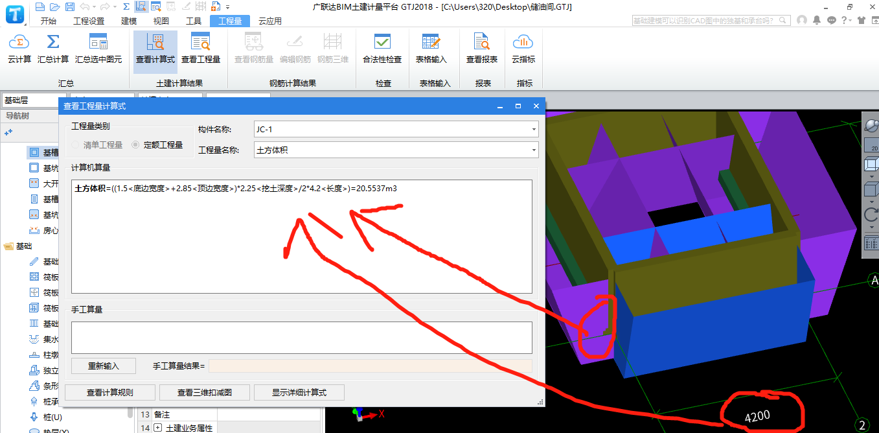
Task: Expand 土建业务属性 row plus box
Action: click(157, 428)
